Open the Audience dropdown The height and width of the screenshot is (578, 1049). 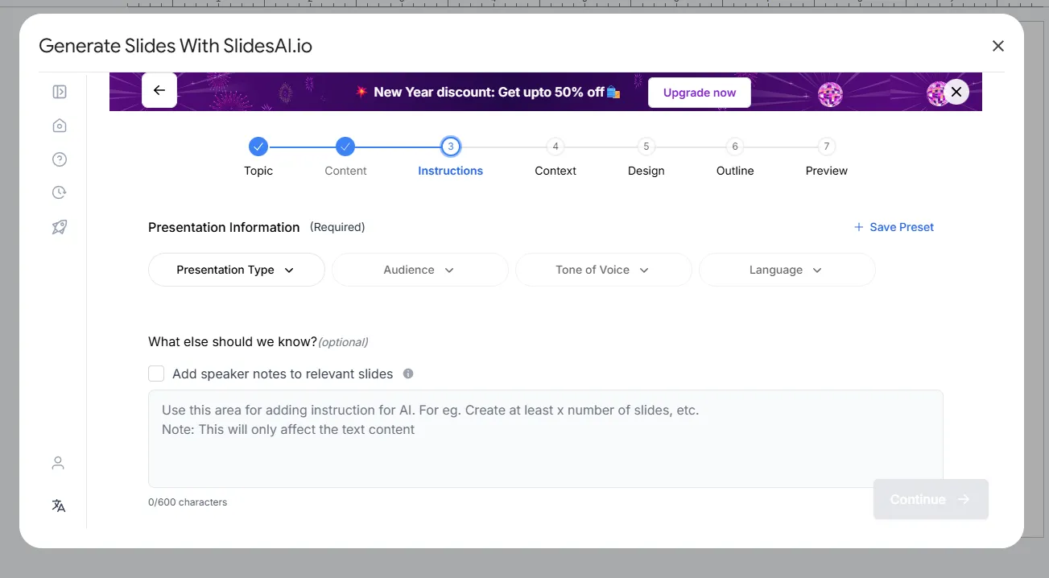pyautogui.click(x=419, y=270)
